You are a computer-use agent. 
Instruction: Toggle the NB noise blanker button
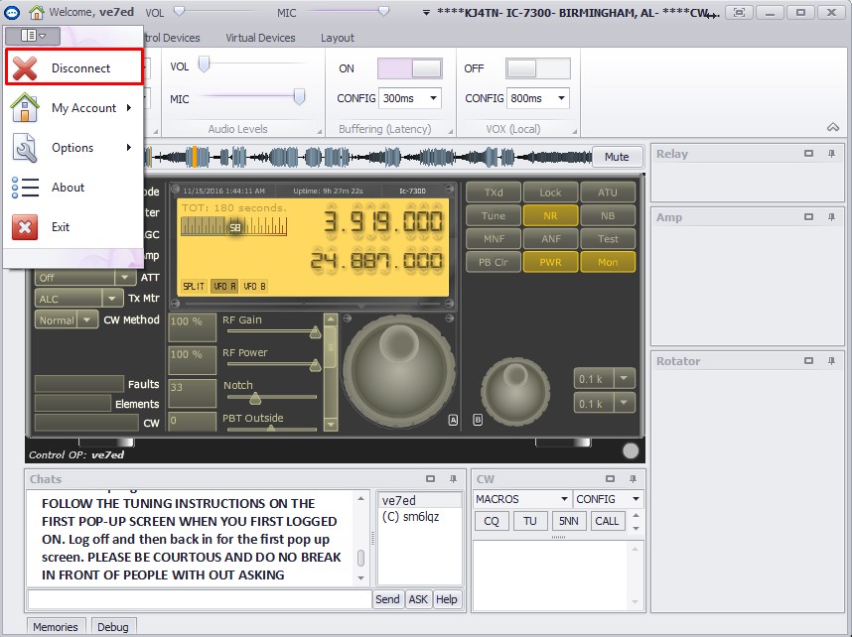[x=608, y=215]
